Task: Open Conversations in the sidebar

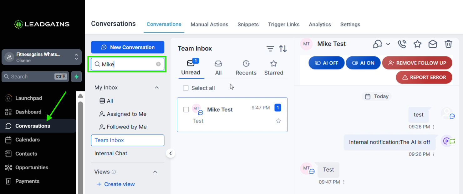Action: (x=38, y=126)
